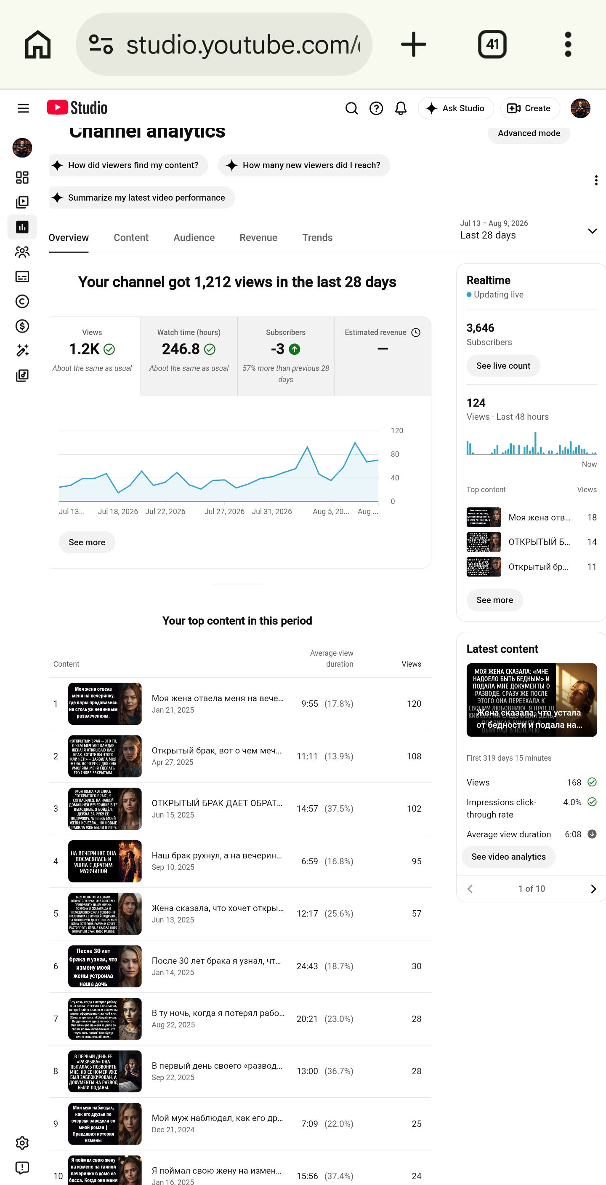
Task: Switch to the Trends tab
Action: coord(317,238)
